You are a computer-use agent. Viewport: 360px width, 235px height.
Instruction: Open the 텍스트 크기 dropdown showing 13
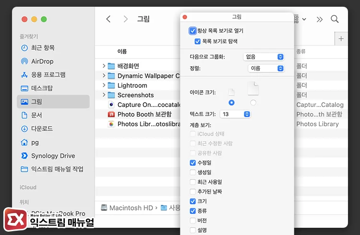click(235, 114)
